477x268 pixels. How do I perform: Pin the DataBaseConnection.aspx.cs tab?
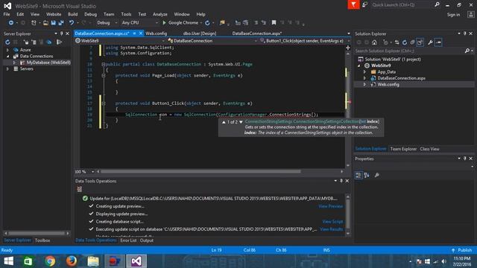(x=134, y=33)
